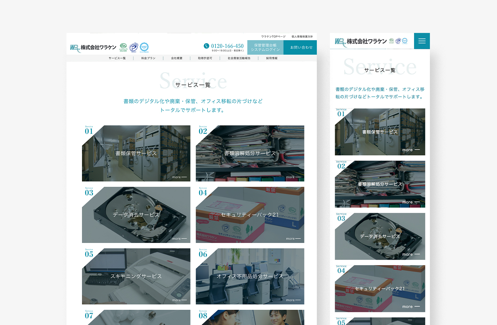The height and width of the screenshot is (325, 497).
Task: Click the phone icon beside 0120-166-450
Action: point(206,46)
